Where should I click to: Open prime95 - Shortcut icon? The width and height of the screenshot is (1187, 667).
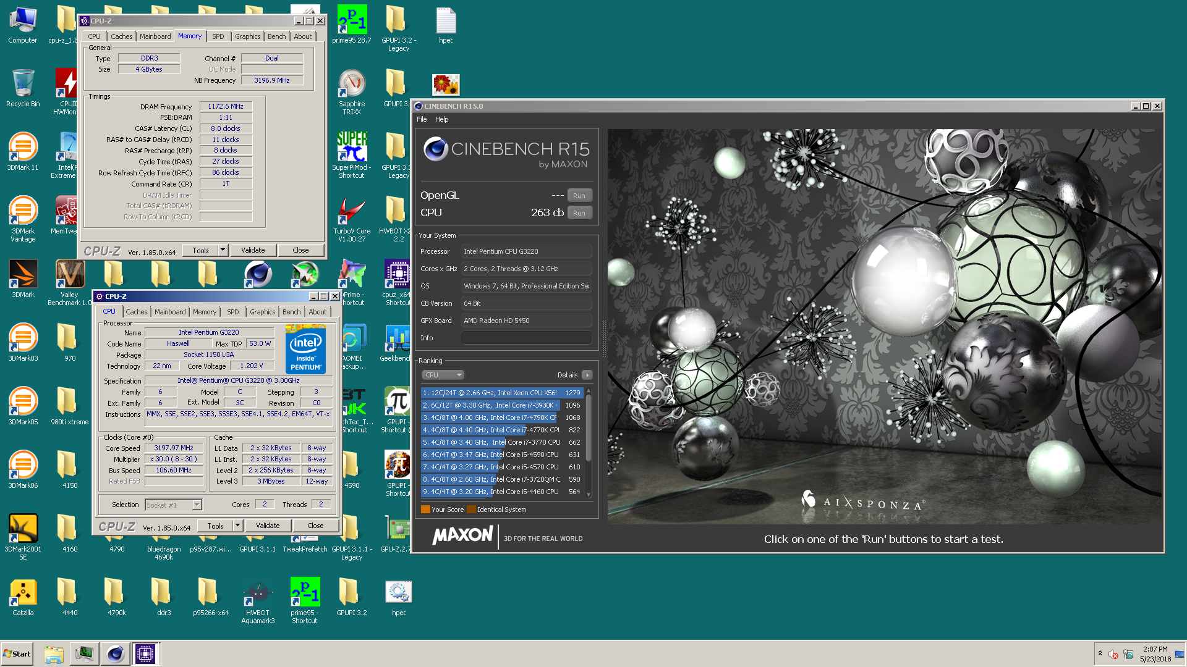click(305, 601)
